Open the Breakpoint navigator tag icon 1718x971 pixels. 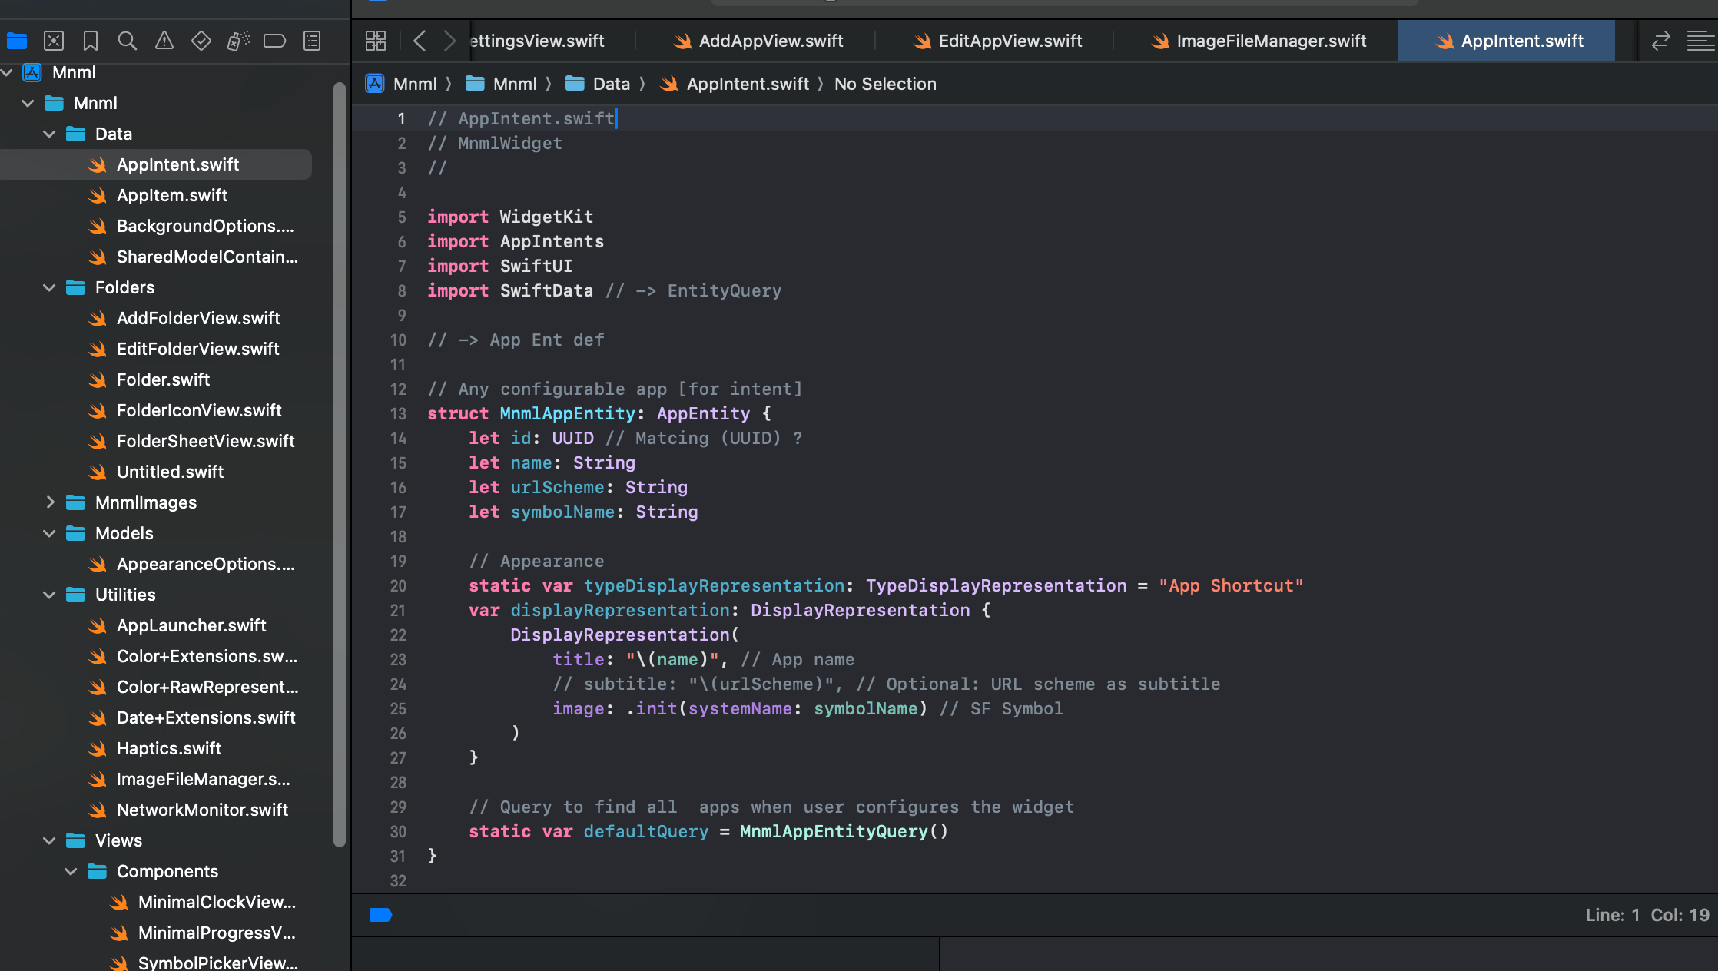tap(274, 41)
